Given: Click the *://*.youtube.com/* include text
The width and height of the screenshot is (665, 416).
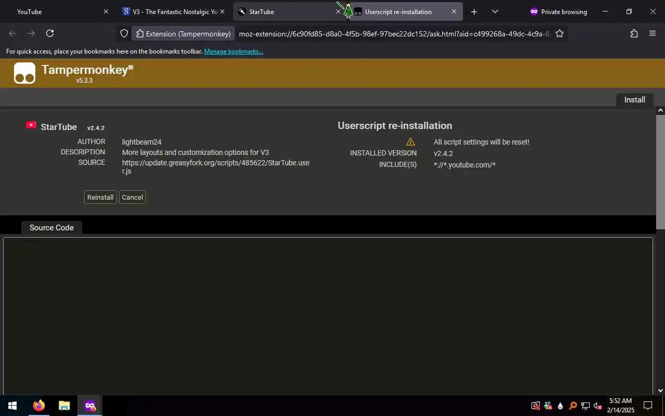Looking at the screenshot, I should click(x=464, y=165).
